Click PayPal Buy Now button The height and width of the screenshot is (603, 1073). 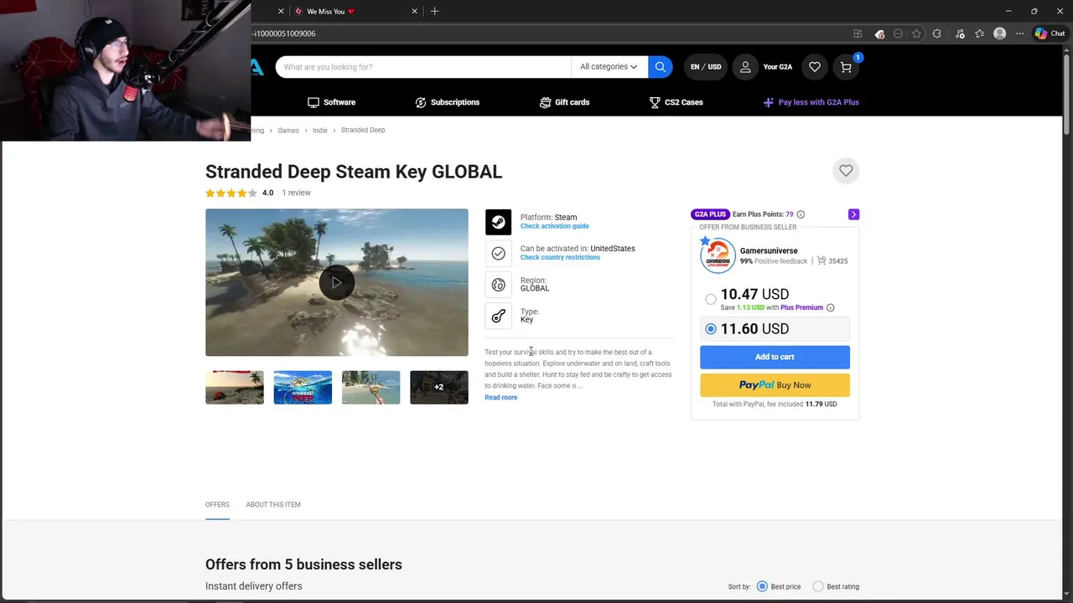pyautogui.click(x=775, y=385)
